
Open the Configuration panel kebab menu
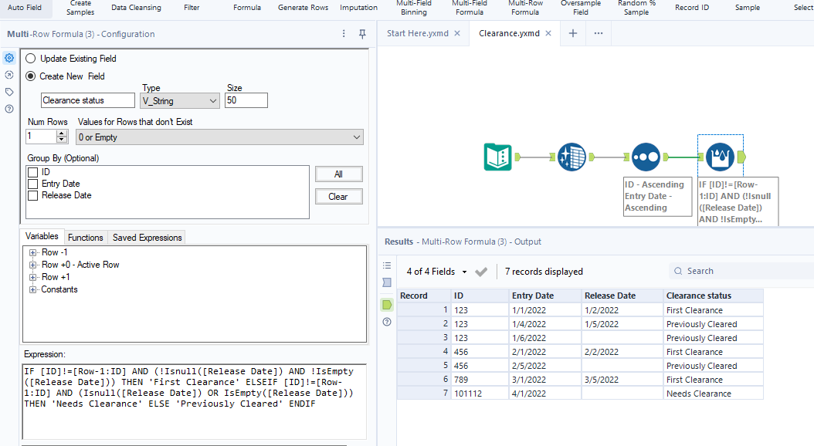344,34
